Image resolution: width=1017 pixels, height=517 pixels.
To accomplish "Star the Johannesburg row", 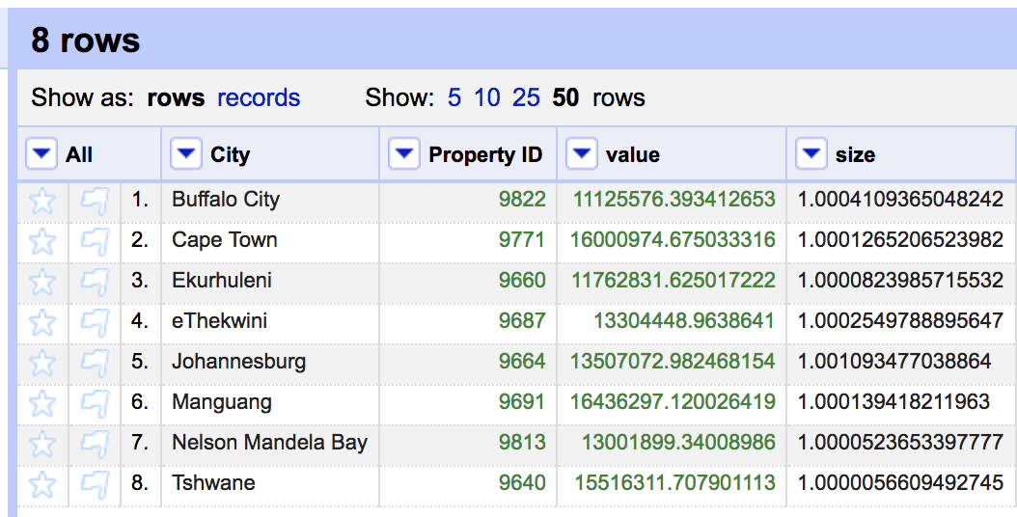I will (x=42, y=363).
